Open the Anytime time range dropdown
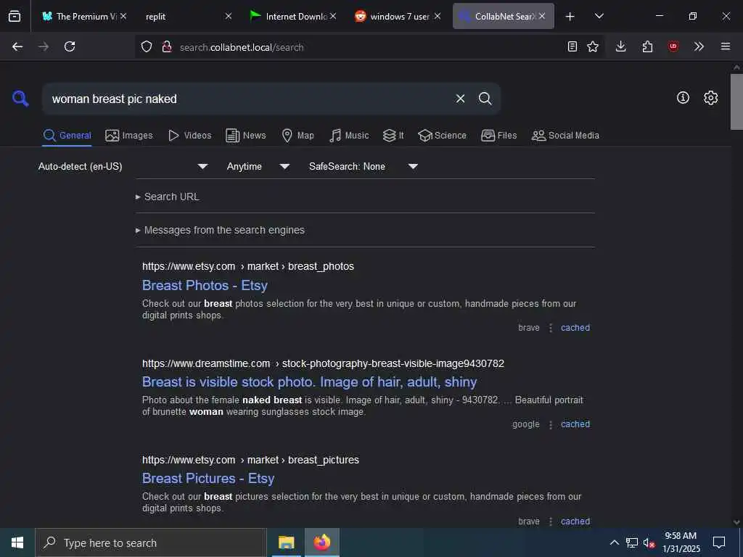 coord(258,166)
